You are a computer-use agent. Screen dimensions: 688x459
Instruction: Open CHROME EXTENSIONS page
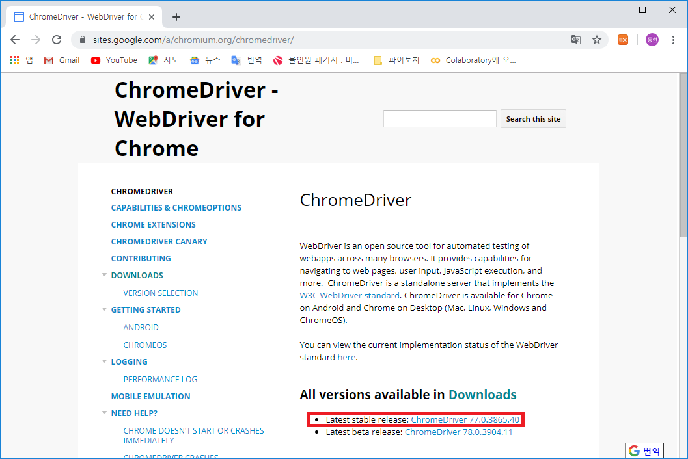coord(153,224)
